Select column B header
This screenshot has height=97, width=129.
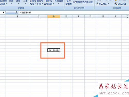click(18, 16)
